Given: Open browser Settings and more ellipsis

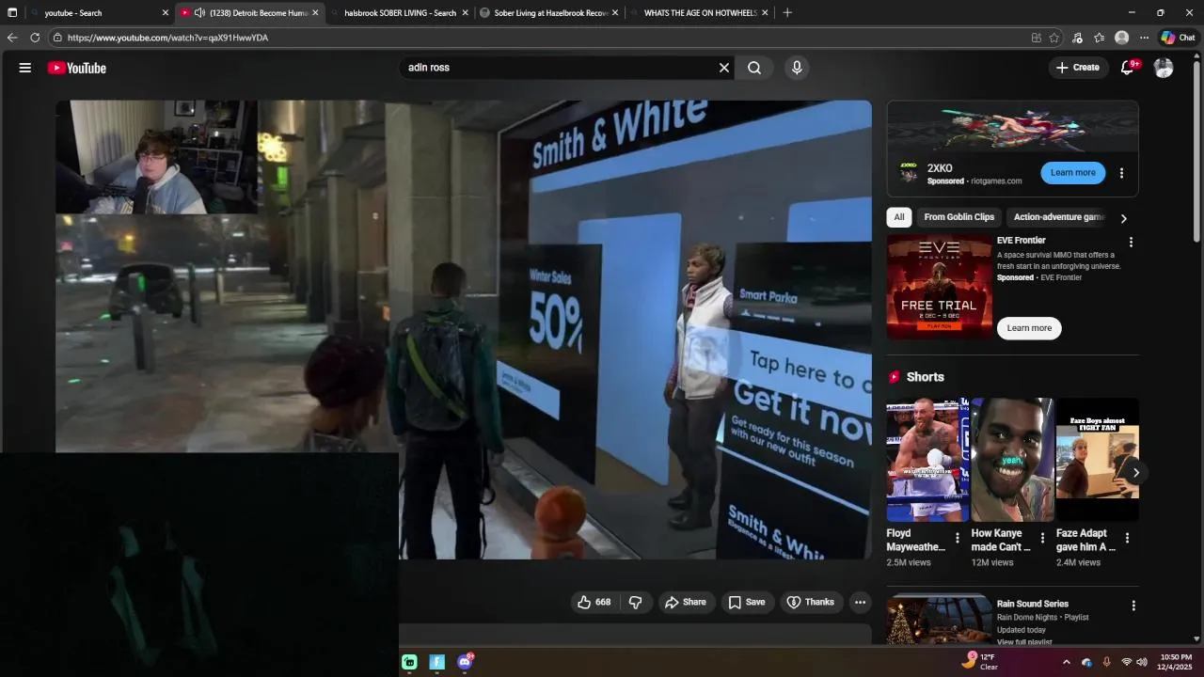Looking at the screenshot, I should pyautogui.click(x=1144, y=38).
